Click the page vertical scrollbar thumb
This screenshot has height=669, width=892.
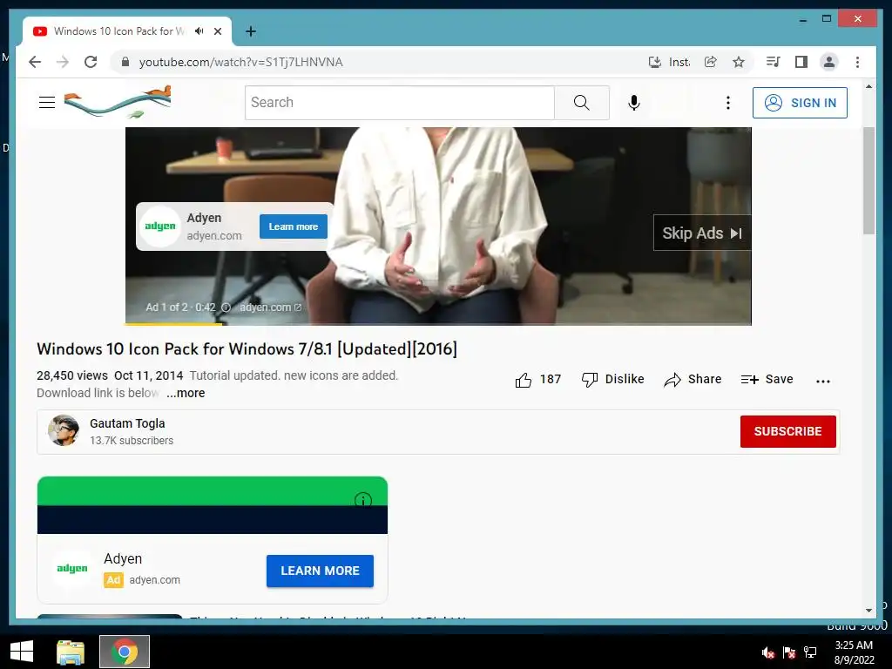tap(868, 180)
